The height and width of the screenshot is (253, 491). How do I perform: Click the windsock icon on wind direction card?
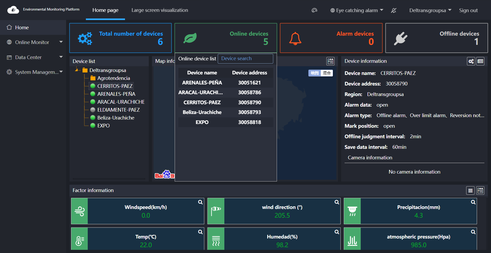pos(216,211)
